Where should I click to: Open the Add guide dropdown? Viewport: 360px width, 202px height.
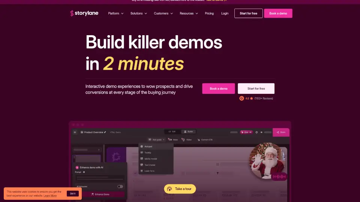click(x=156, y=140)
